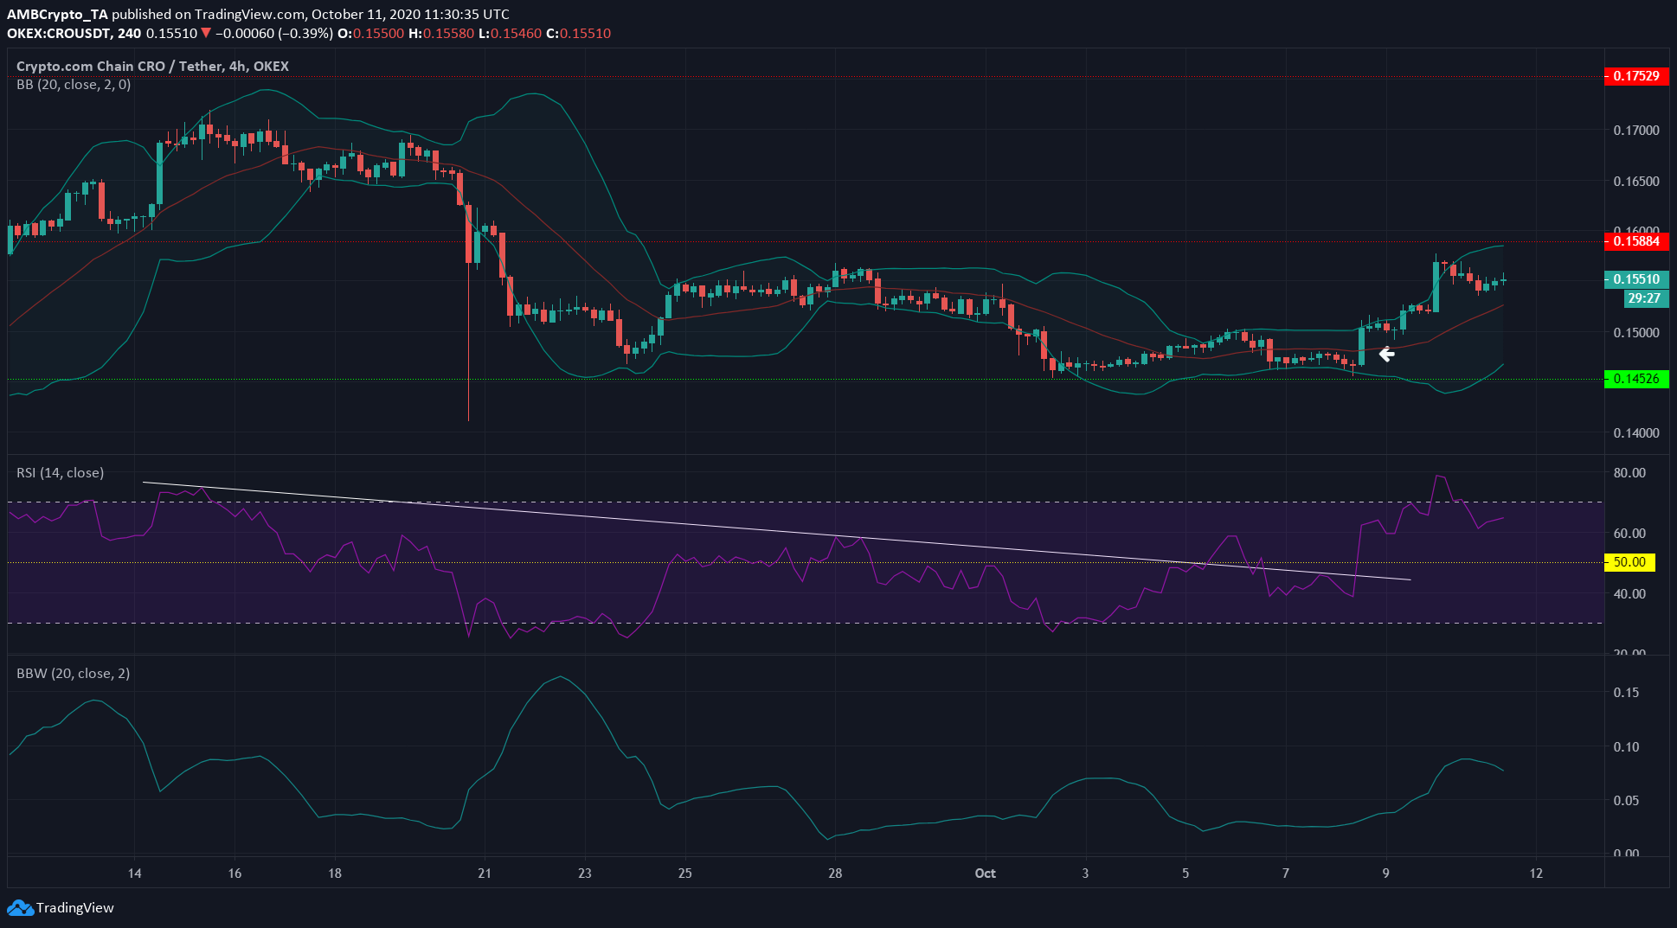Click the 0.10 BBW axis label

1626,747
